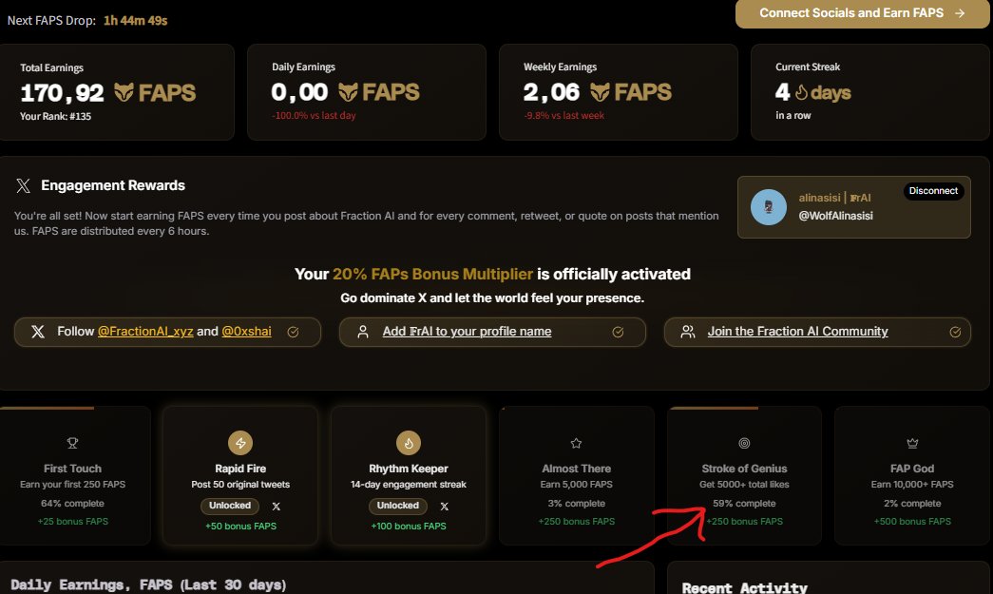
Task: Click 'Your Rank: #135' text
Action: (x=55, y=117)
